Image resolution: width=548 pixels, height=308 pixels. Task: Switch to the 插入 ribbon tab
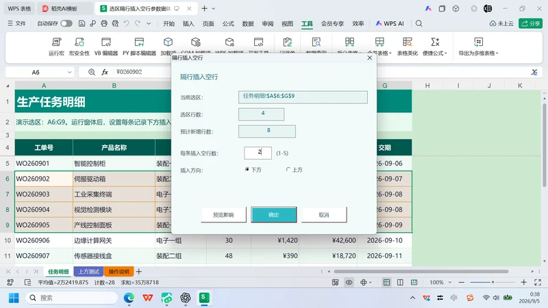coord(188,23)
